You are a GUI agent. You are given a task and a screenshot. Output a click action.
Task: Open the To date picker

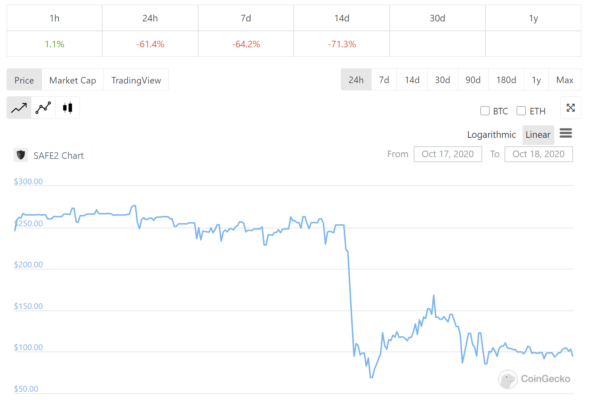[538, 154]
